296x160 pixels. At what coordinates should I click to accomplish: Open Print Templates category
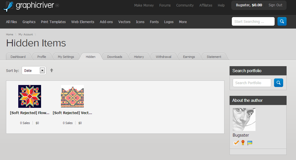click(x=53, y=22)
